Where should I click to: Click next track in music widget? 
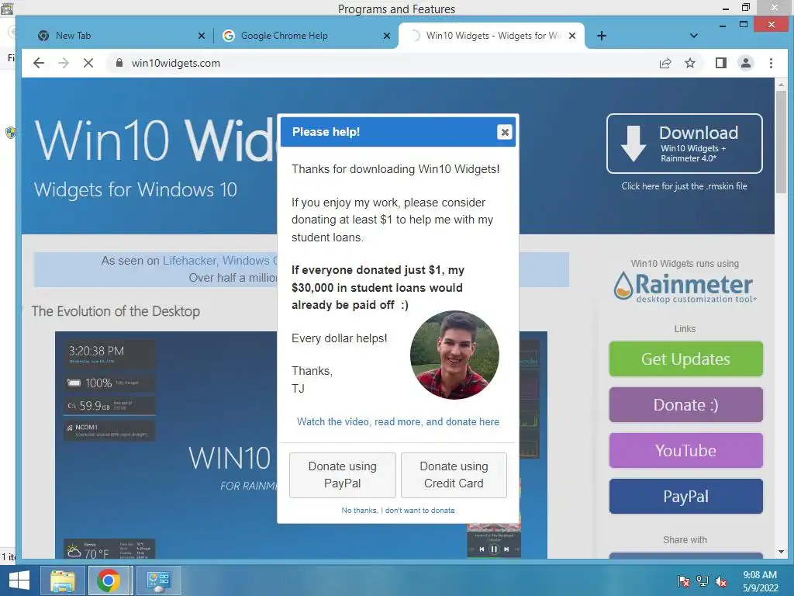[x=506, y=549]
